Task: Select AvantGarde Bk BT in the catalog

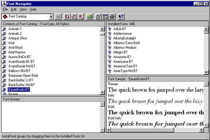Action: coord(22,61)
